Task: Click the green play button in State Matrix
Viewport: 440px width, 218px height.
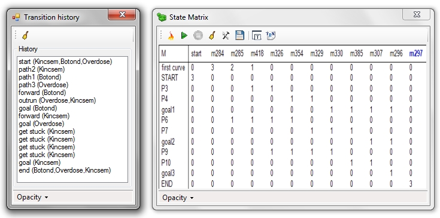Action: (x=184, y=36)
